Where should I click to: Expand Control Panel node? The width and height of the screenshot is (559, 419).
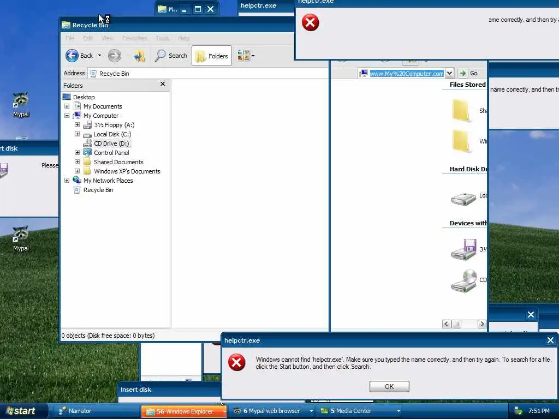77,153
